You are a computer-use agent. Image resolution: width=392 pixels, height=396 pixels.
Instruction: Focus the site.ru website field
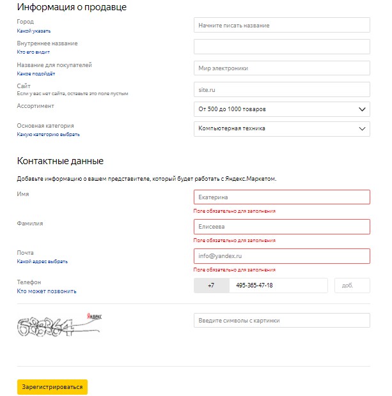(x=282, y=89)
